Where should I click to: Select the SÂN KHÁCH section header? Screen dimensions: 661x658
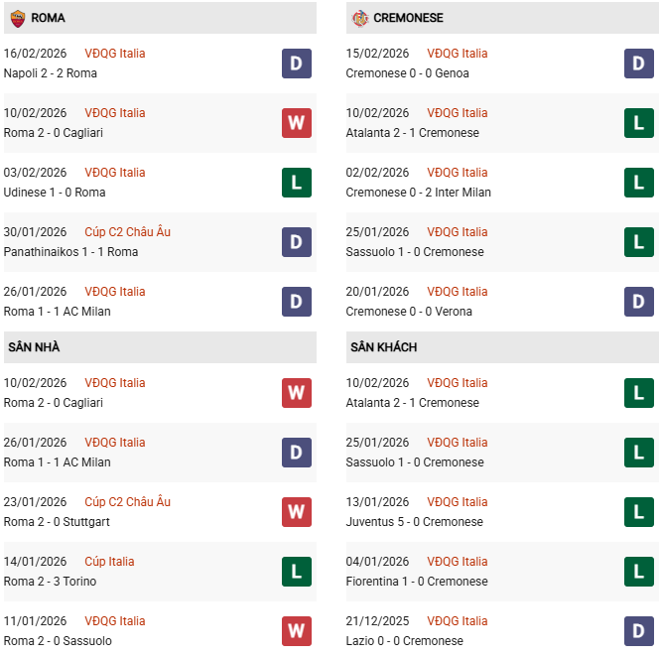[x=383, y=347]
